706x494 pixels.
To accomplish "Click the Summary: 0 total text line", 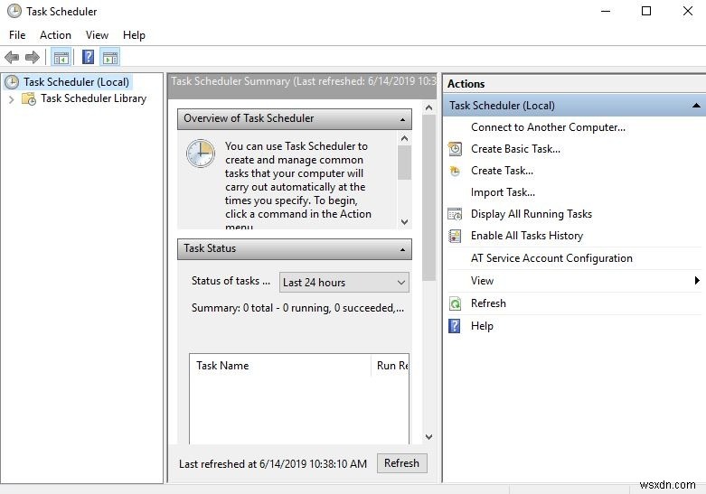I will point(297,308).
